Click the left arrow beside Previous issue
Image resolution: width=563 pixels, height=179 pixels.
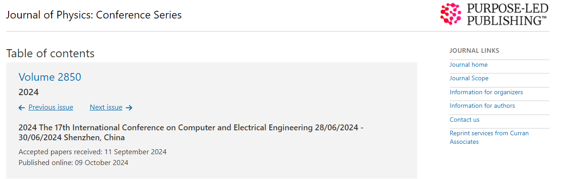click(x=22, y=107)
